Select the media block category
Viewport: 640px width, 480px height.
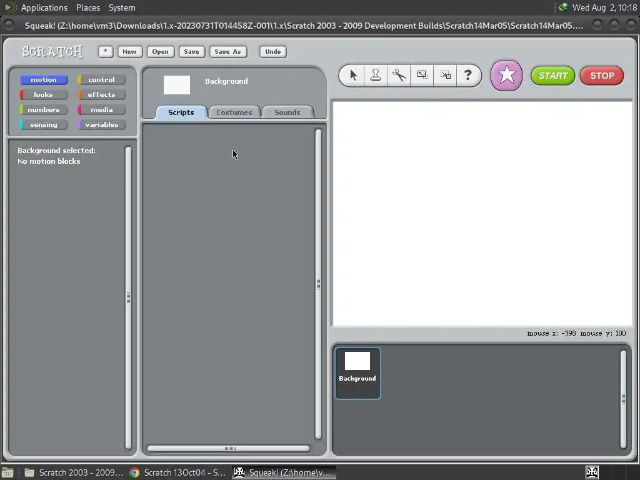click(101, 109)
